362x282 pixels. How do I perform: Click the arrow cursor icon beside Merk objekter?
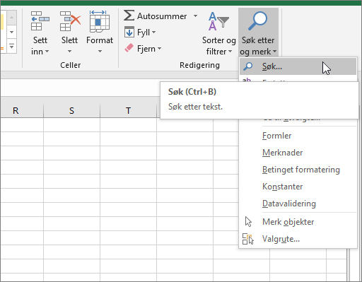tap(248, 222)
